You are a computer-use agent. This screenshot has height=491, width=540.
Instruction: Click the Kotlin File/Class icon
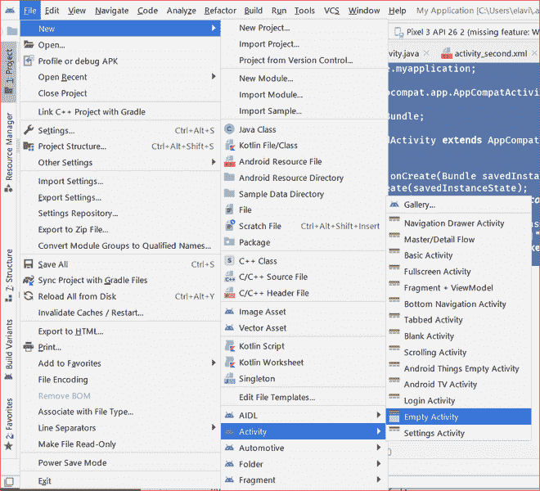pos(230,146)
